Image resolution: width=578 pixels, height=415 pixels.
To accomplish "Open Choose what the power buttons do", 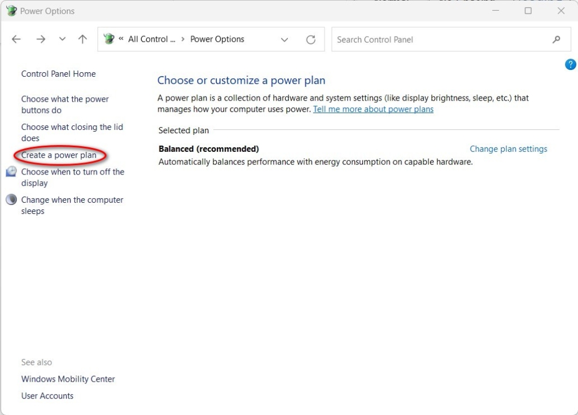I will pos(64,104).
